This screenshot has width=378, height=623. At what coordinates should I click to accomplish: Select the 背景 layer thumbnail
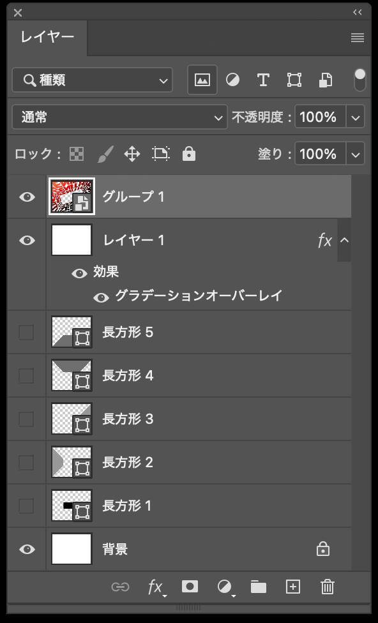72,549
